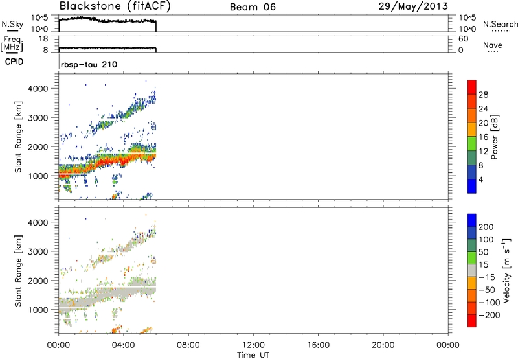
Task: Click the Power colorbar value '16'
Action: coord(483,137)
